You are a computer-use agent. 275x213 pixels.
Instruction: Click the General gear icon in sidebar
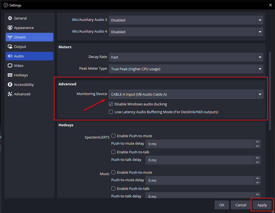[10, 18]
